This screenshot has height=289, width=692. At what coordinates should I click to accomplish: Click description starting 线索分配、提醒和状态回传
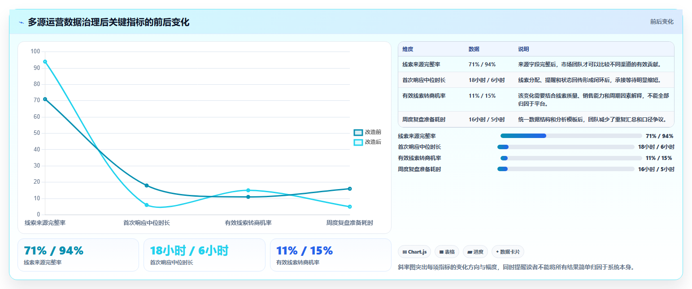(590, 80)
